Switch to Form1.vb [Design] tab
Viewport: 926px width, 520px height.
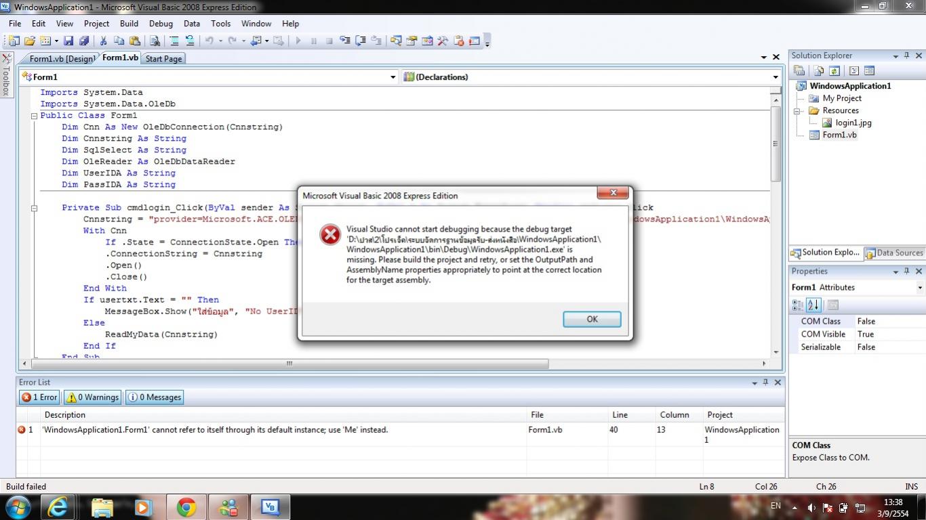[62, 59]
